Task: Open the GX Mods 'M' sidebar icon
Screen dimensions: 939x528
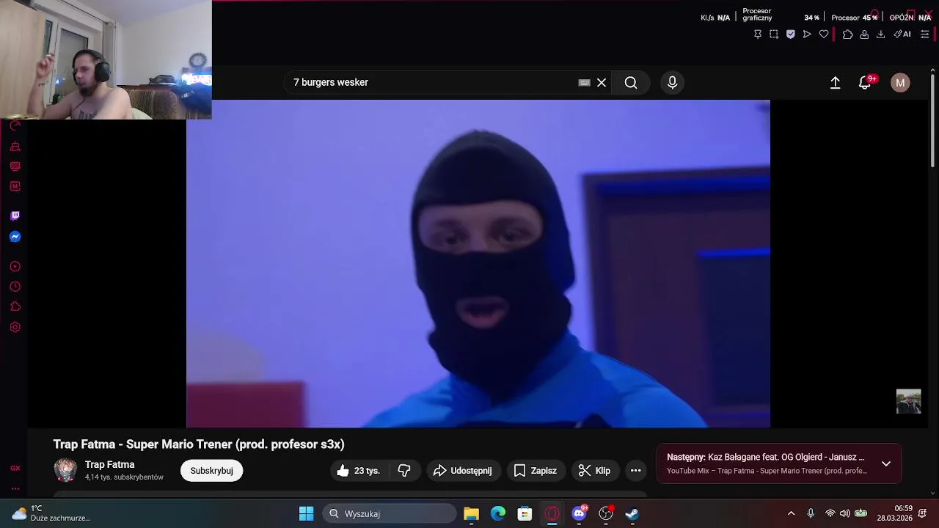Action: point(15,186)
